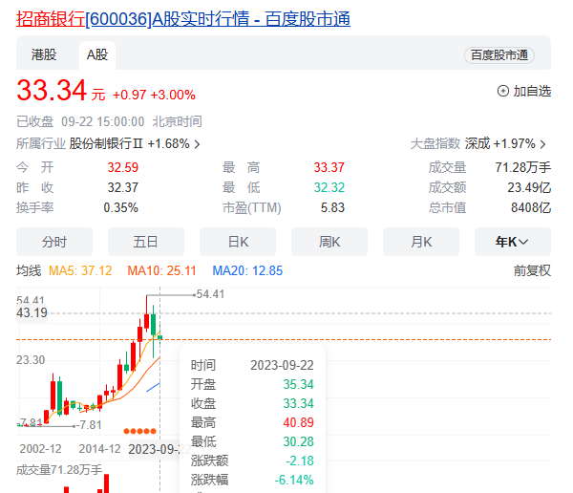Expand the chevron next to industry +1.68%
Viewport: 573px width, 493px height.
198,144
